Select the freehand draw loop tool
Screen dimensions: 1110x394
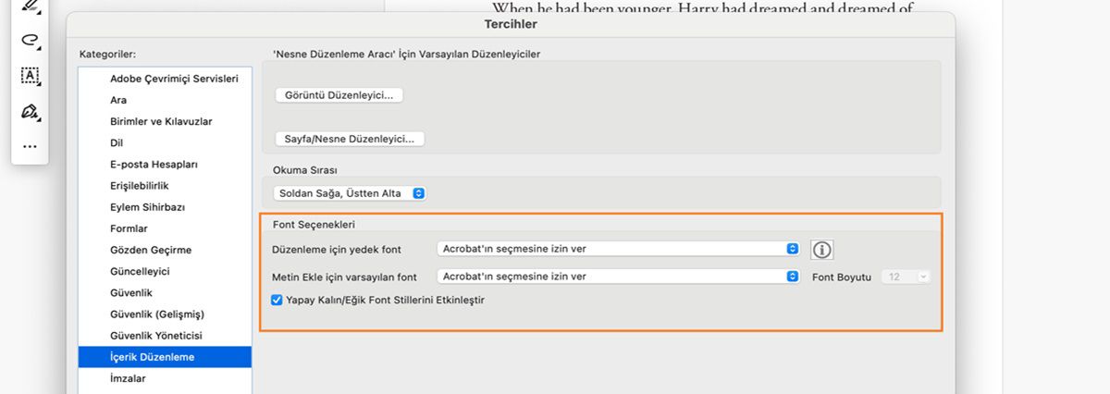point(29,40)
